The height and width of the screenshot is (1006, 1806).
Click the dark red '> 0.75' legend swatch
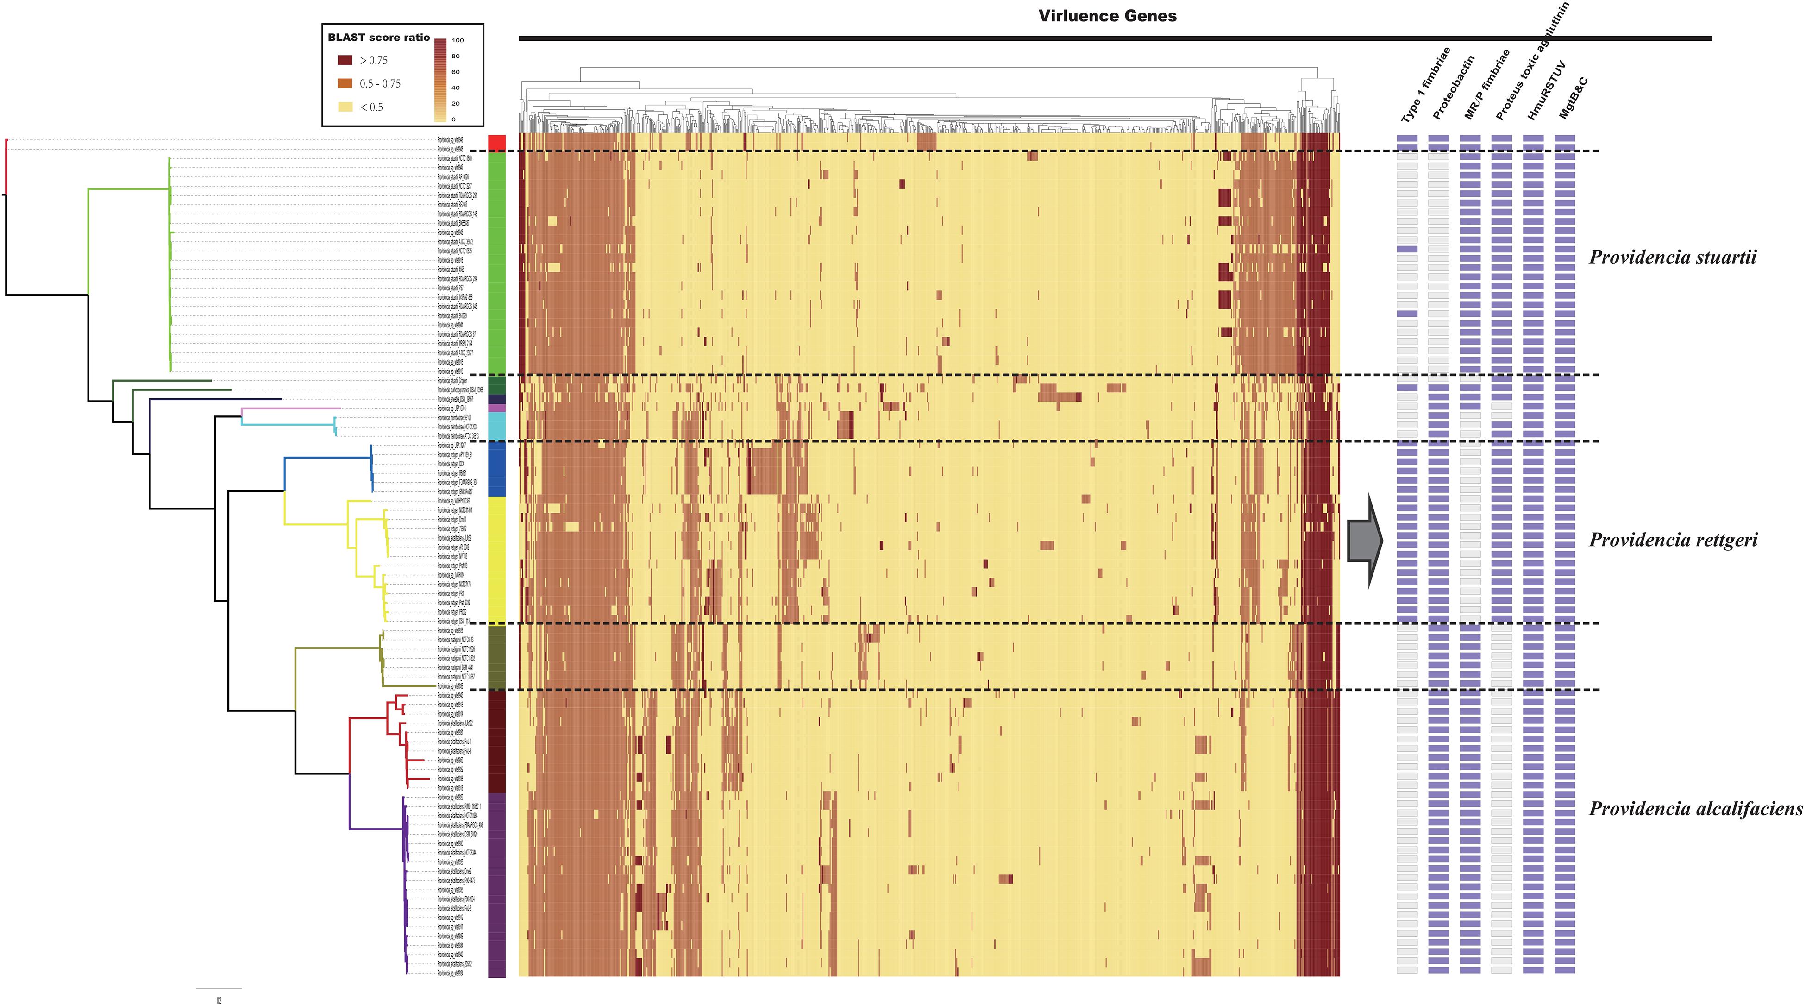tap(344, 60)
